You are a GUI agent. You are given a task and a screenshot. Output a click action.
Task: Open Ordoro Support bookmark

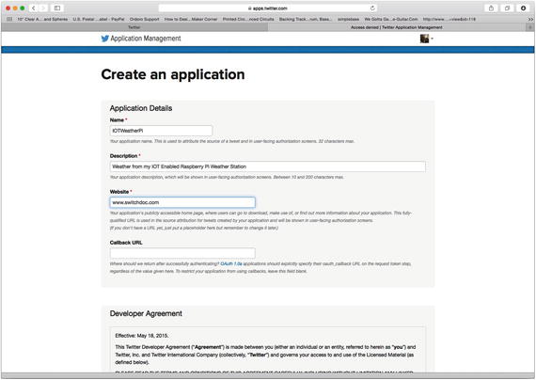pos(144,19)
